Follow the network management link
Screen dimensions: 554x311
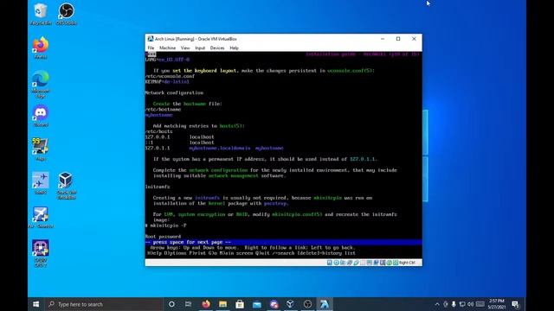(233, 175)
